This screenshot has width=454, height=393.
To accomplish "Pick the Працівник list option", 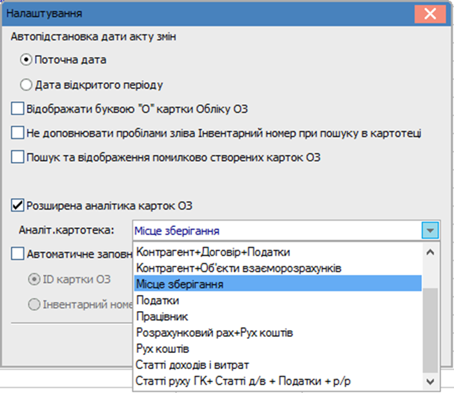I will click(x=278, y=316).
